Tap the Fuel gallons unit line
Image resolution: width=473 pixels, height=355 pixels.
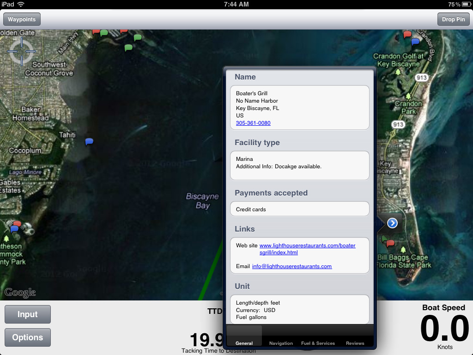(x=251, y=317)
